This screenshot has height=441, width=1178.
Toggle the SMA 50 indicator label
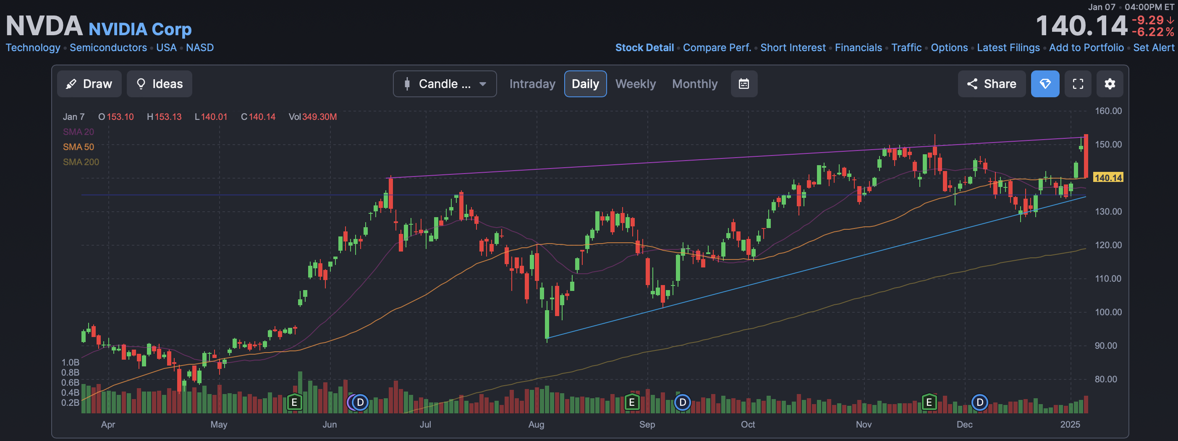pyautogui.click(x=78, y=147)
